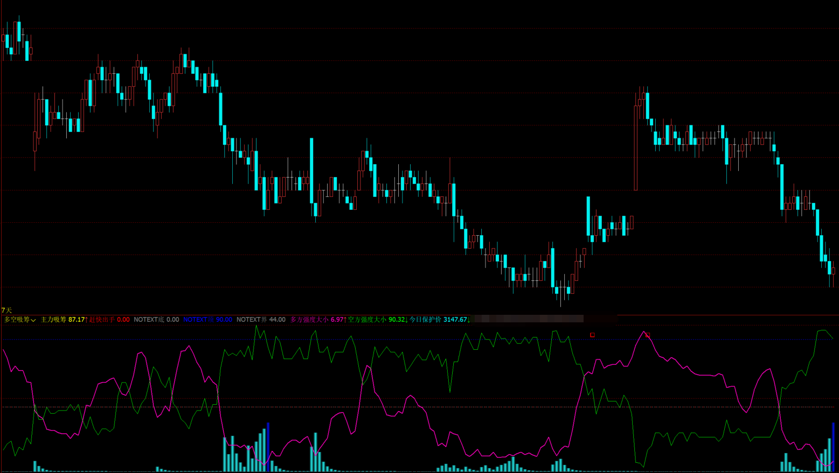Click the NOTEXT界 44.00 value label
This screenshot has height=473, width=839.
tap(261, 320)
